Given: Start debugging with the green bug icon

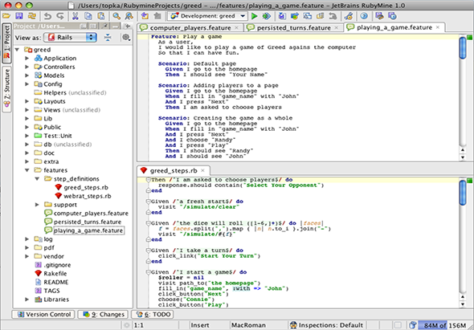Looking at the screenshot, I should click(266, 16).
